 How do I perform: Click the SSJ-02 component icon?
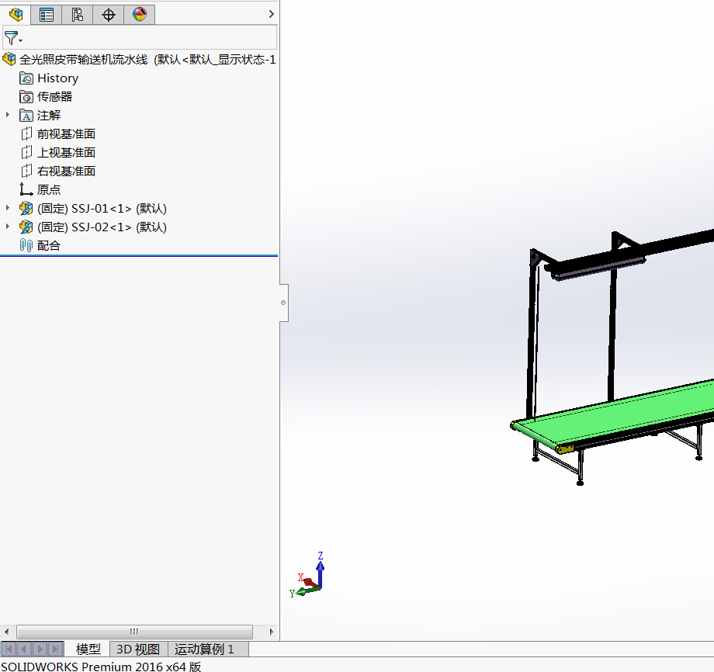(26, 227)
